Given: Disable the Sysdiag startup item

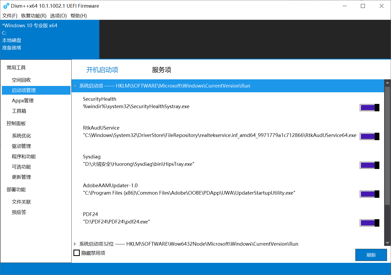Looking at the screenshot, I should [369, 165].
